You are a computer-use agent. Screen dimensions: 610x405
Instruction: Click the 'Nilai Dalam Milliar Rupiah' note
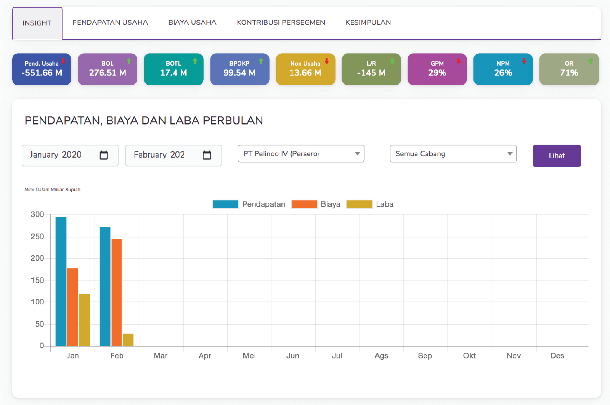[x=53, y=189]
